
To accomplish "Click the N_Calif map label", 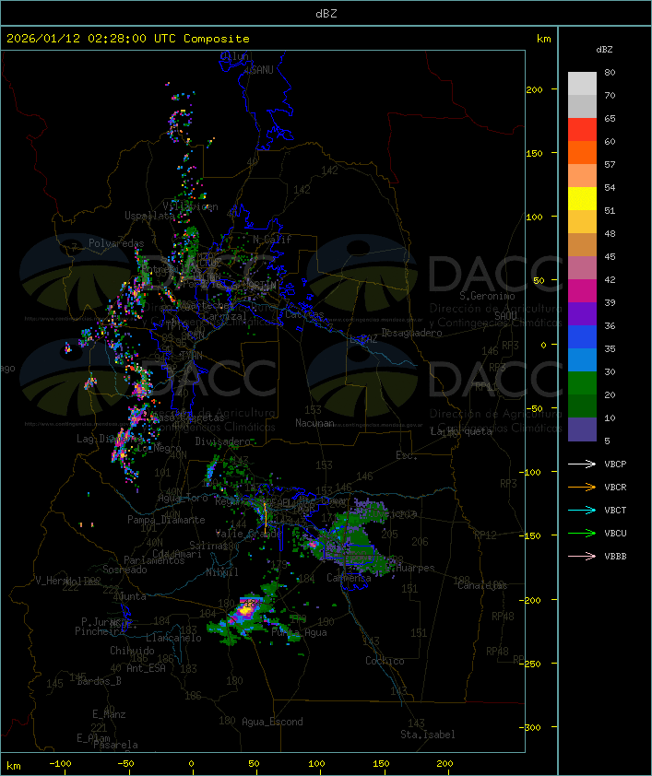I will (272, 240).
